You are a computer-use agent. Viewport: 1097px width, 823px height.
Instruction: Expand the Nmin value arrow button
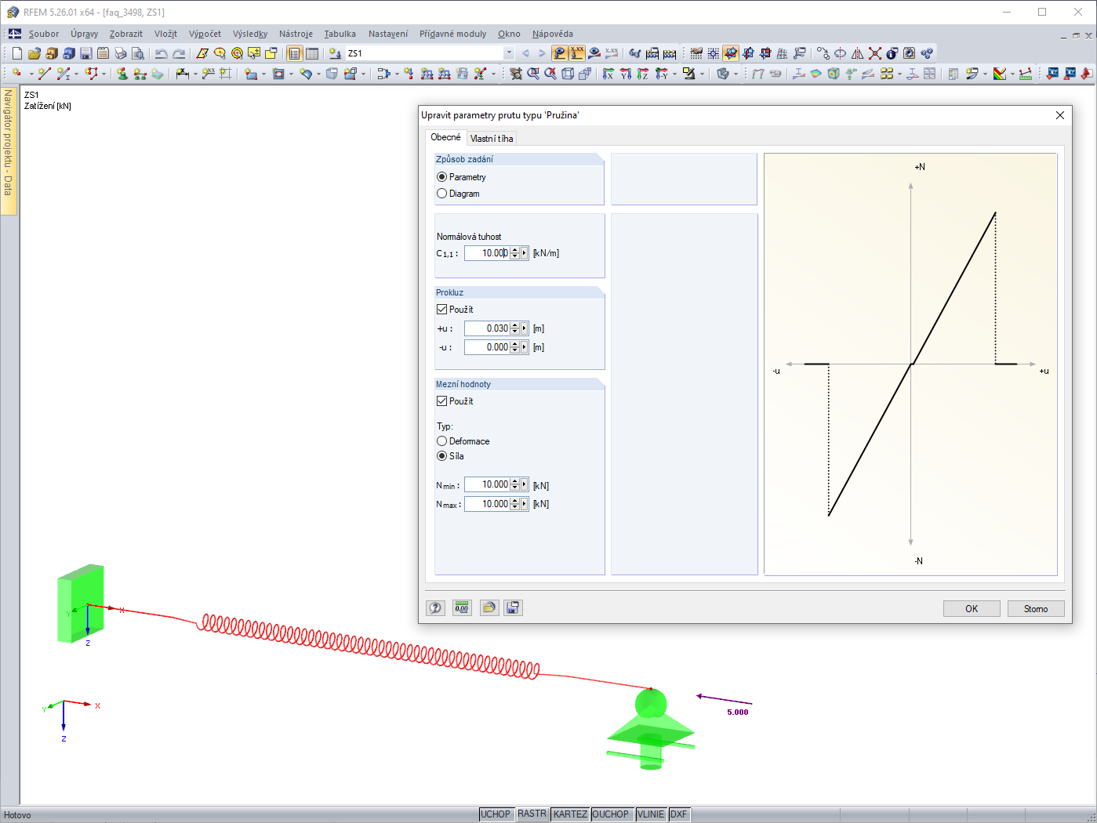pyautogui.click(x=525, y=485)
